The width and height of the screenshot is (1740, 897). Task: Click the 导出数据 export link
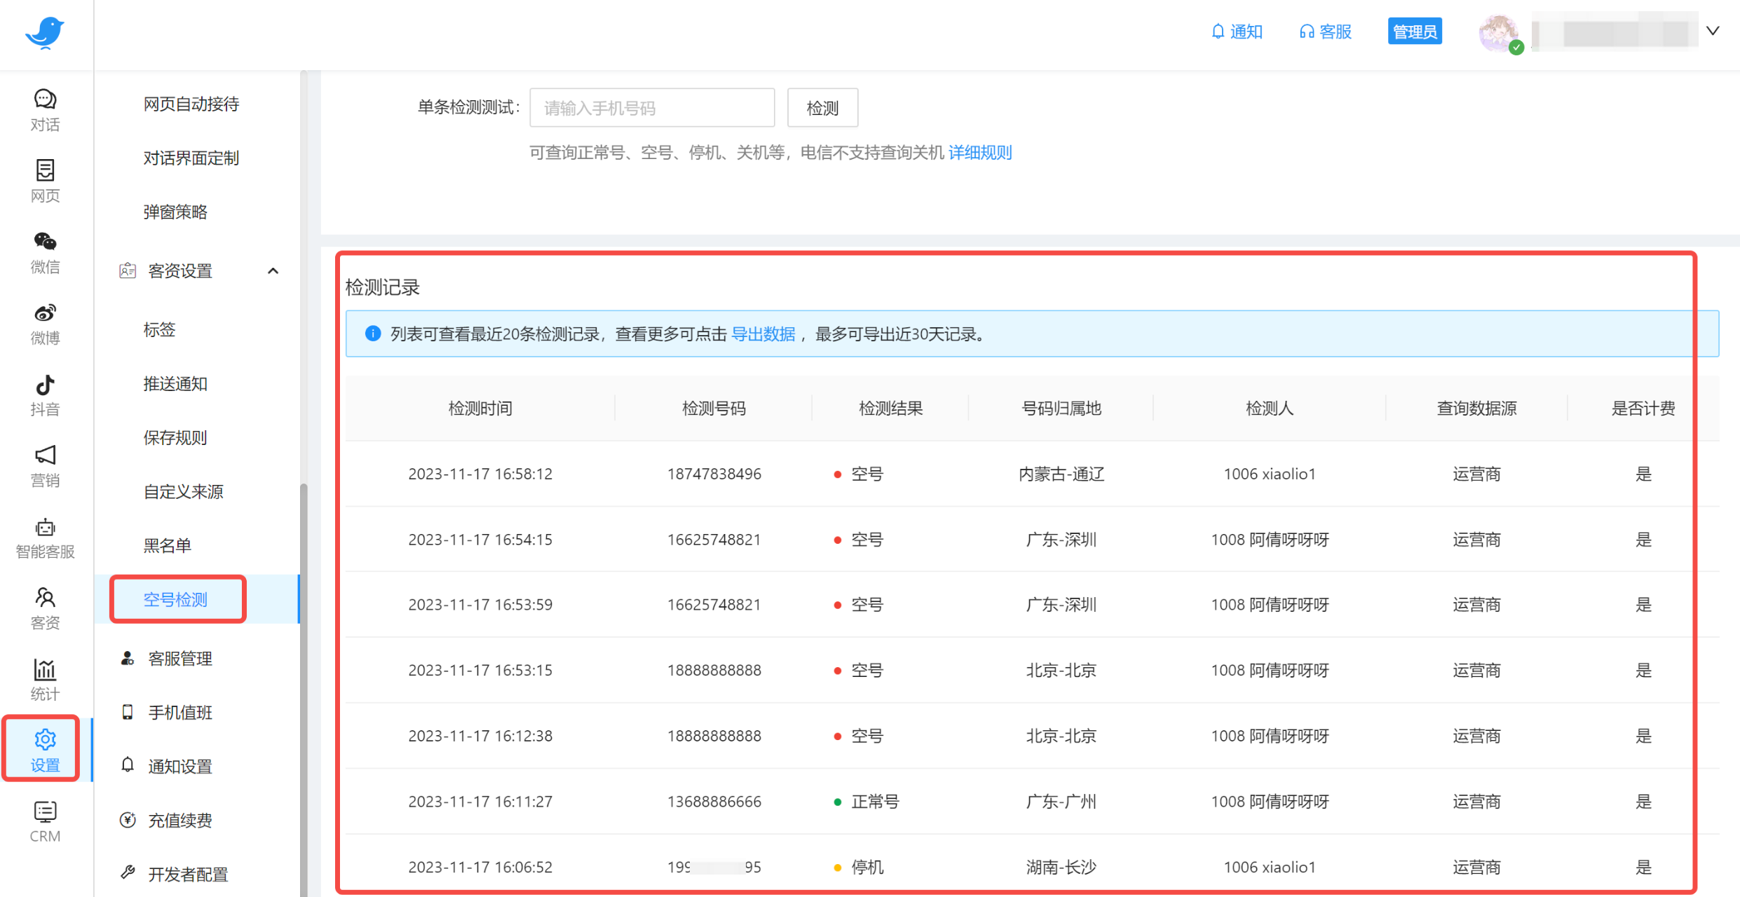pos(763,334)
